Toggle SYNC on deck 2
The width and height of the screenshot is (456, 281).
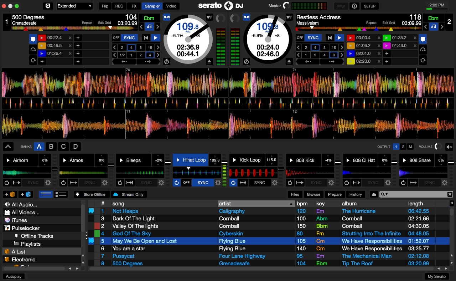coord(313,38)
